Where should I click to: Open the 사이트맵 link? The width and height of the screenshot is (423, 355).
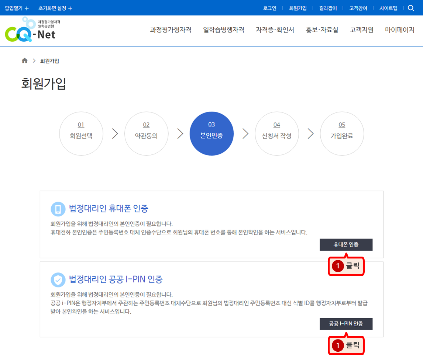(388, 8)
